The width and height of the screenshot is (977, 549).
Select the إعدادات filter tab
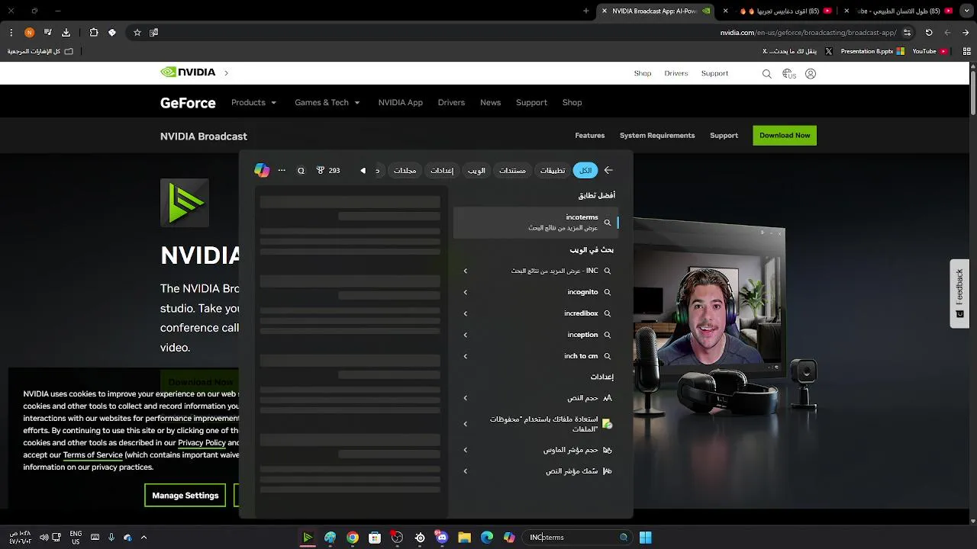tap(442, 171)
